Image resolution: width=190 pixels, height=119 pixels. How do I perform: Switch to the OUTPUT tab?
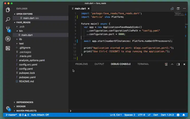[99, 64]
